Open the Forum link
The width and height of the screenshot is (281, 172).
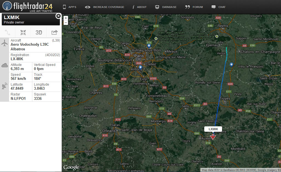pyautogui.click(x=198, y=7)
